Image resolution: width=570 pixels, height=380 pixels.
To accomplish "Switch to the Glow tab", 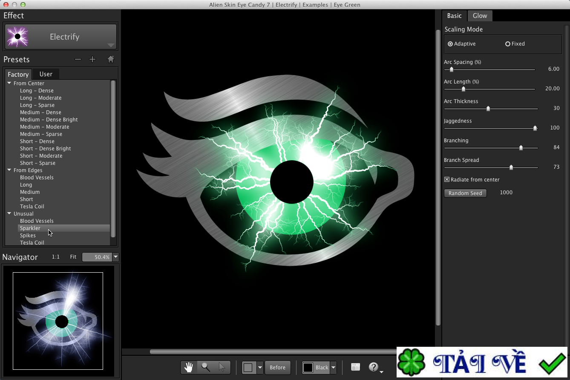I will tap(480, 16).
